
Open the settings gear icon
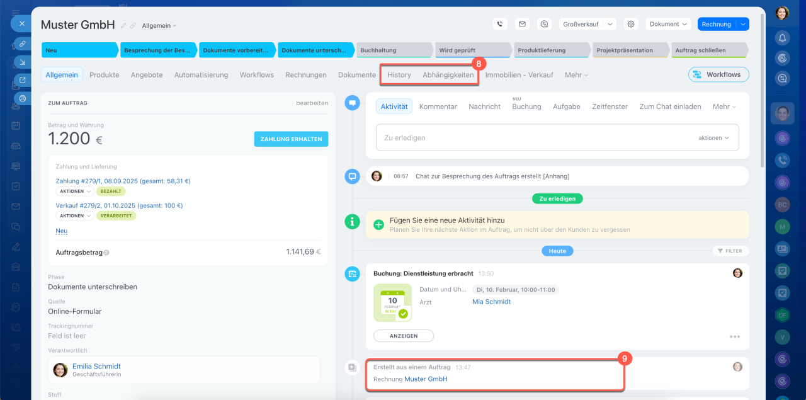coord(630,24)
